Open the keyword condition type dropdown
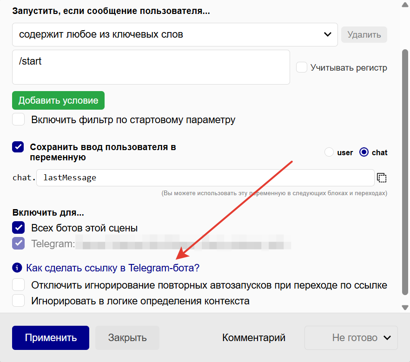This screenshot has height=362, width=410. [175, 34]
